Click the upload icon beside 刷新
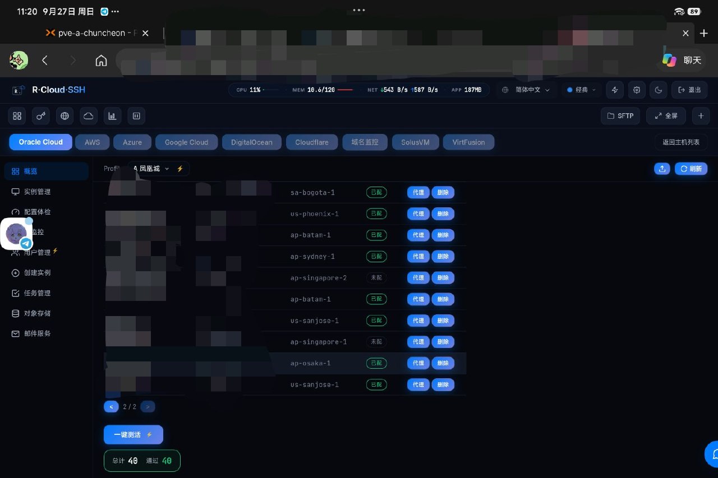The height and width of the screenshot is (478, 718). pos(662,169)
